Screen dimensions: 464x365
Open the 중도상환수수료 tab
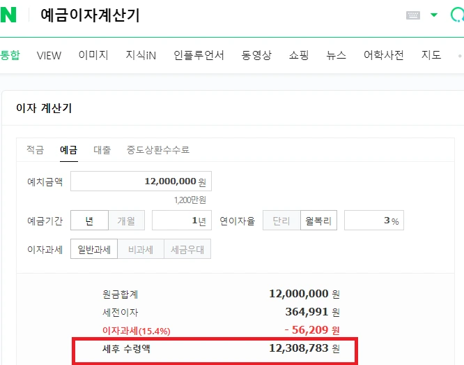click(x=158, y=150)
